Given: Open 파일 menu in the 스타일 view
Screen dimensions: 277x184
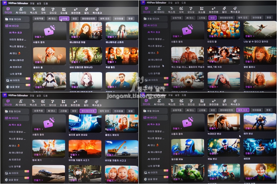Looking at the screenshot, I should click(32, 3).
